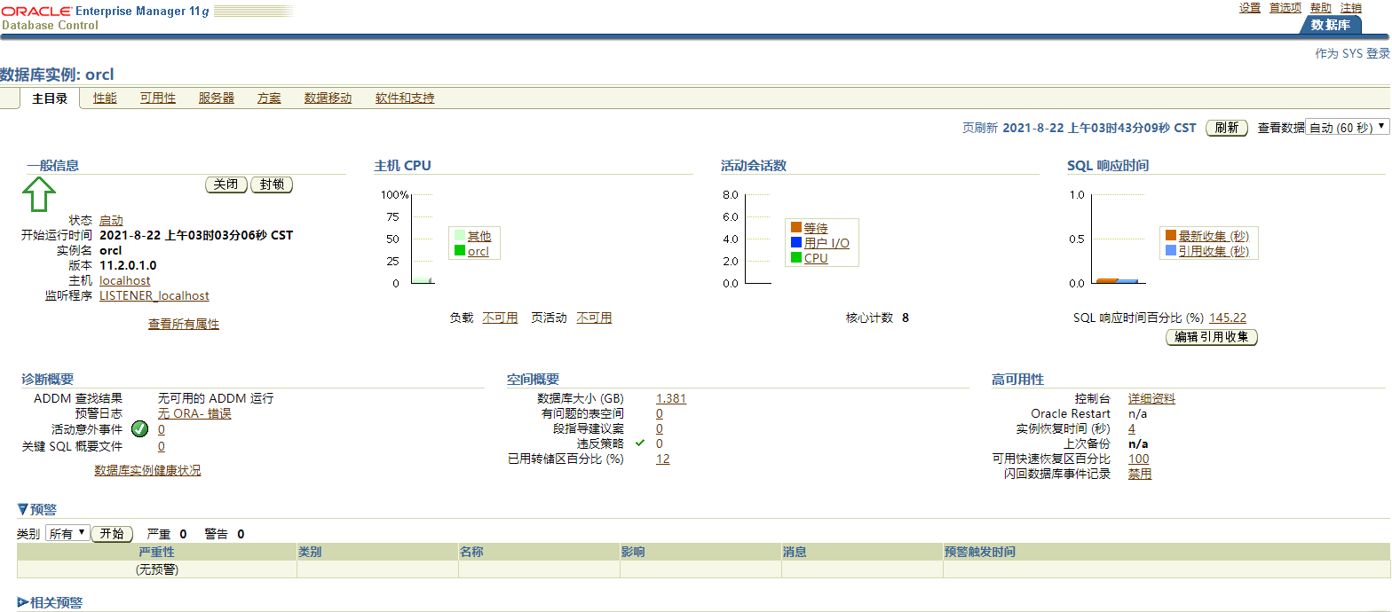The image size is (1392, 612).
Task: Click the Oracle Enterprise Manager logo
Action: click(105, 10)
